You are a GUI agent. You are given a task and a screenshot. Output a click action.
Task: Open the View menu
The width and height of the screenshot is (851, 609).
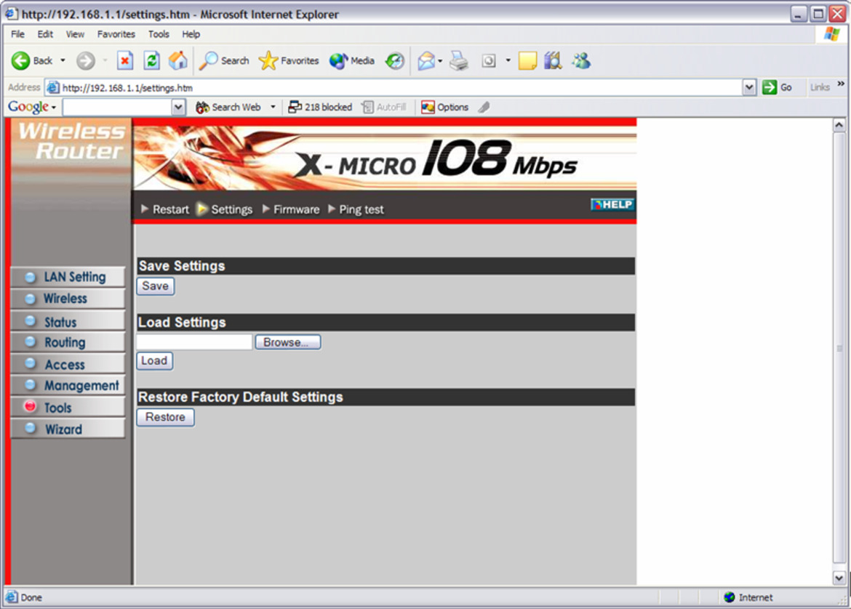[75, 34]
